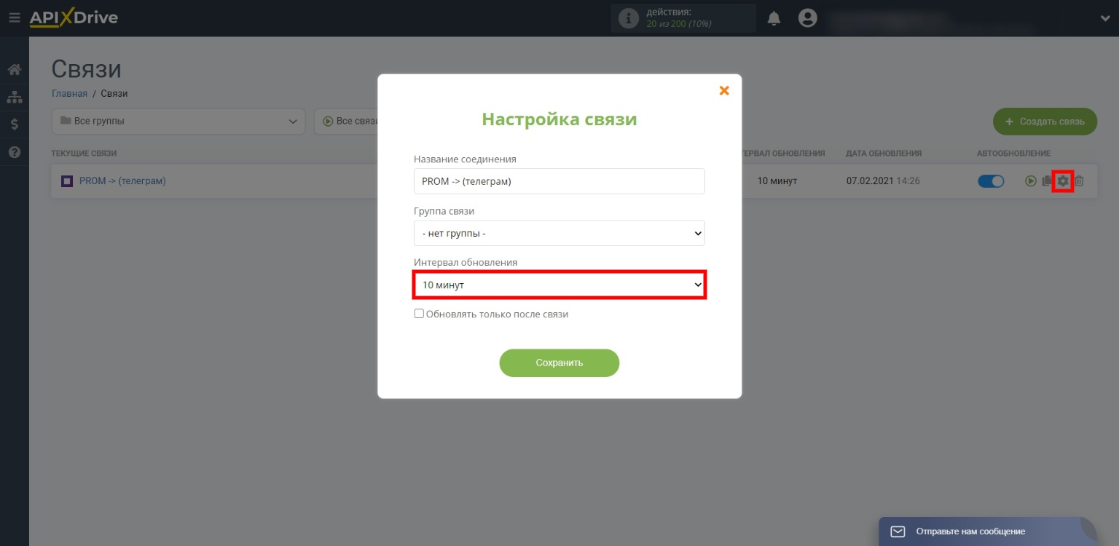
Task: Open the help question sidebar icon
Action: pyautogui.click(x=14, y=152)
